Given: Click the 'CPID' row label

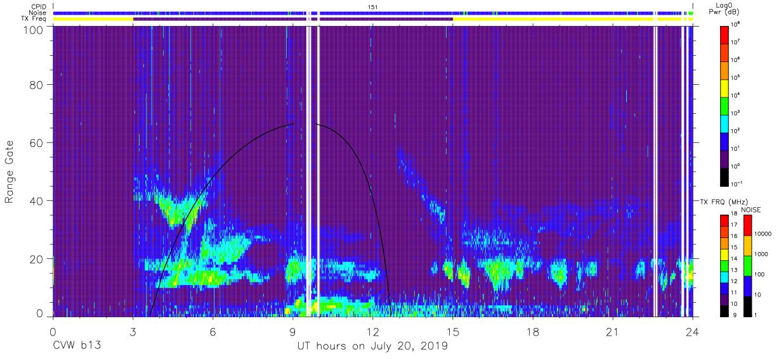Looking at the screenshot, I should [37, 6].
